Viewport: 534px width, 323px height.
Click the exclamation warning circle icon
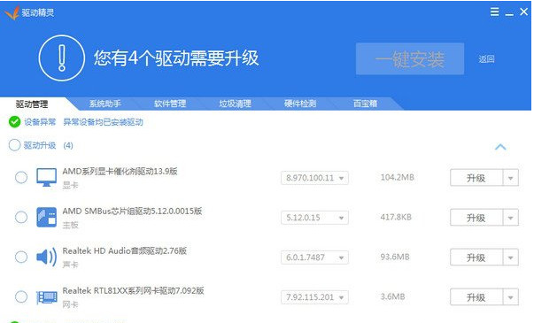pyautogui.click(x=62, y=58)
